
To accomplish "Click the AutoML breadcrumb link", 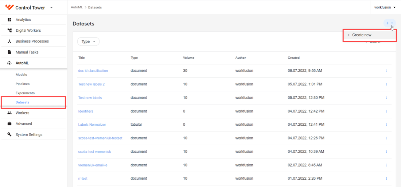I will (77, 7).
